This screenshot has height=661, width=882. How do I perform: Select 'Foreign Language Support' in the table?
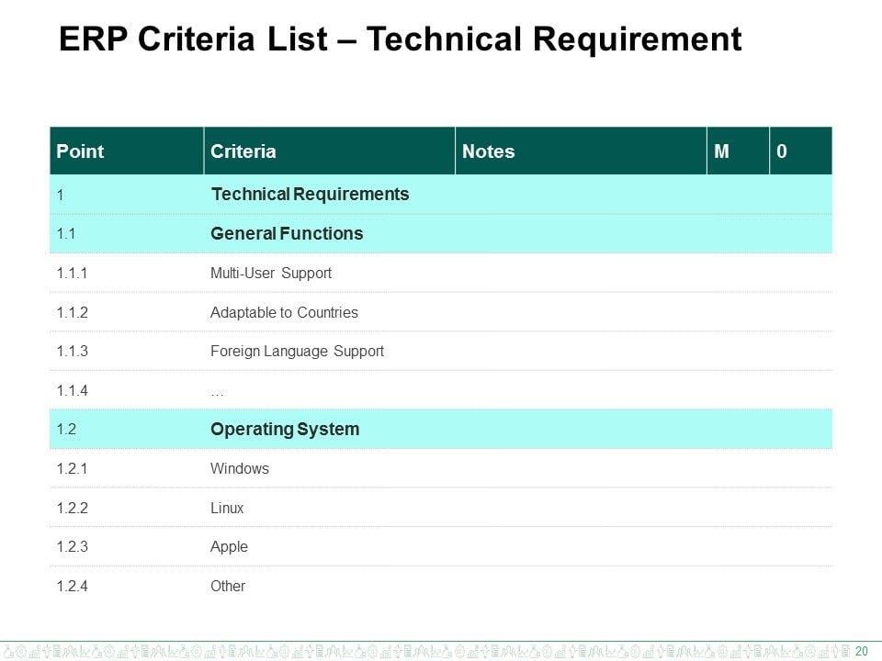coord(297,352)
